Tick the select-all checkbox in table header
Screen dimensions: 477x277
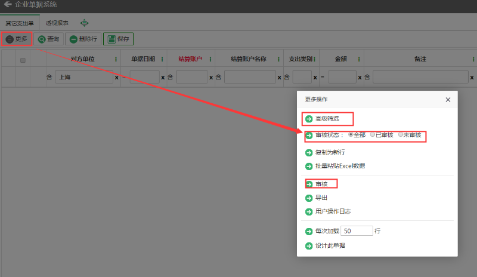(23, 60)
